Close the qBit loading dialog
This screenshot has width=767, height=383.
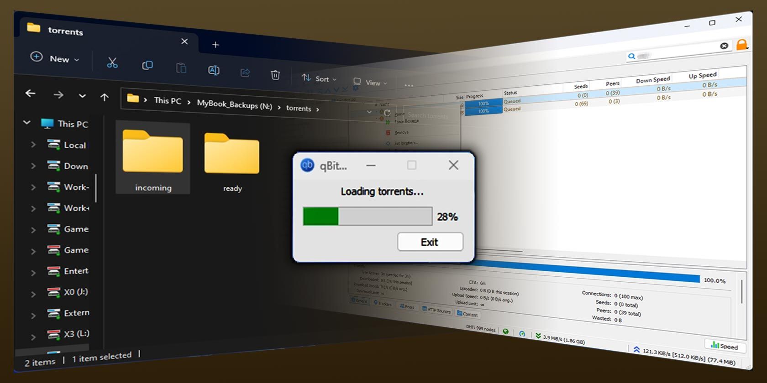point(453,165)
